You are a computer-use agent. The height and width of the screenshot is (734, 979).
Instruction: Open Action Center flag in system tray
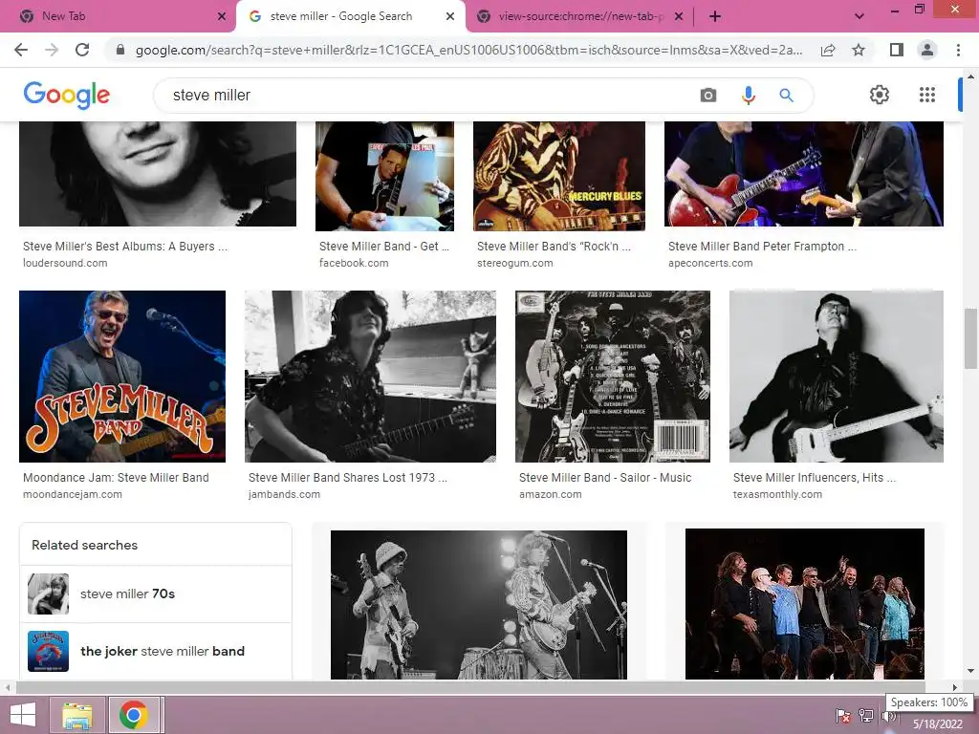point(843,715)
